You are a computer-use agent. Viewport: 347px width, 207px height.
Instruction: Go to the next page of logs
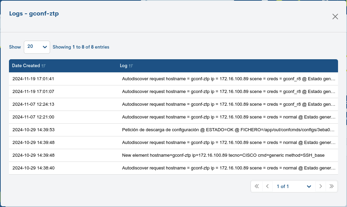(320, 186)
